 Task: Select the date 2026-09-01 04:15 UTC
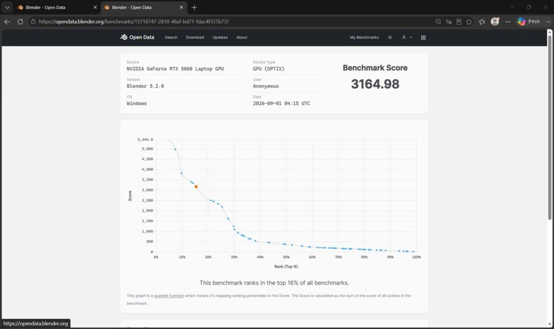(281, 103)
